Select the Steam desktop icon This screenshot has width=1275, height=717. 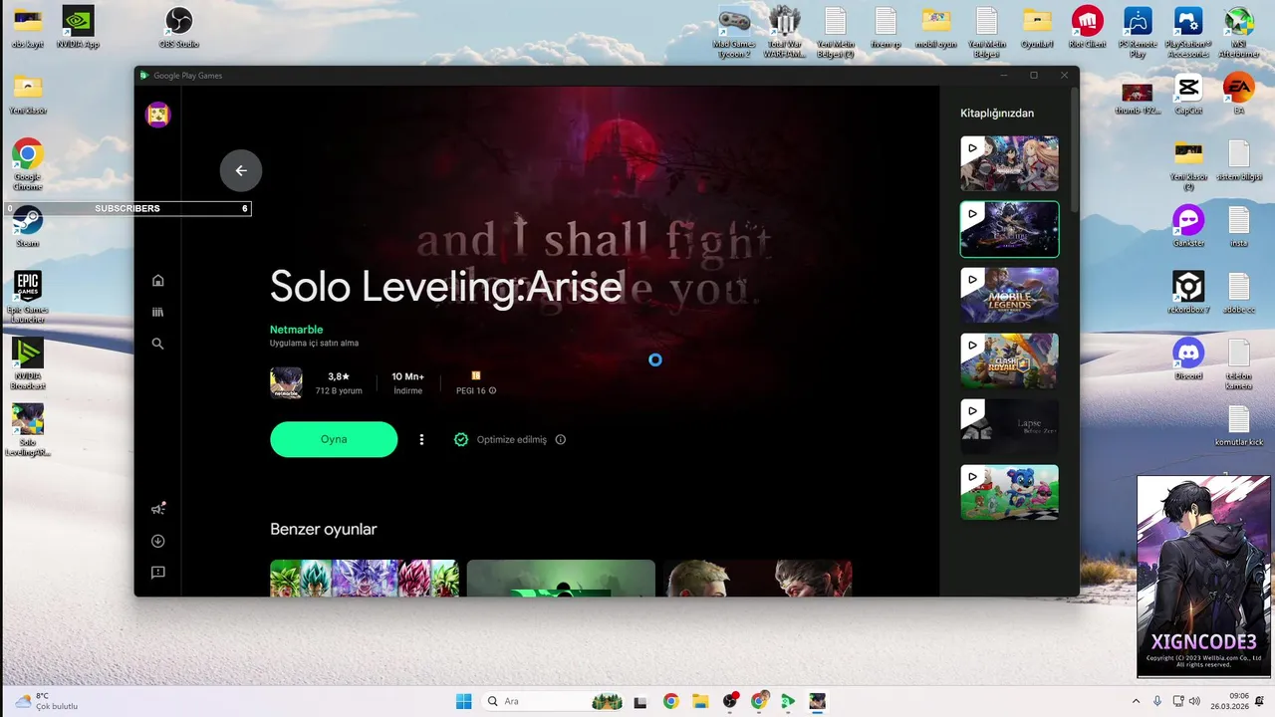pos(28,227)
